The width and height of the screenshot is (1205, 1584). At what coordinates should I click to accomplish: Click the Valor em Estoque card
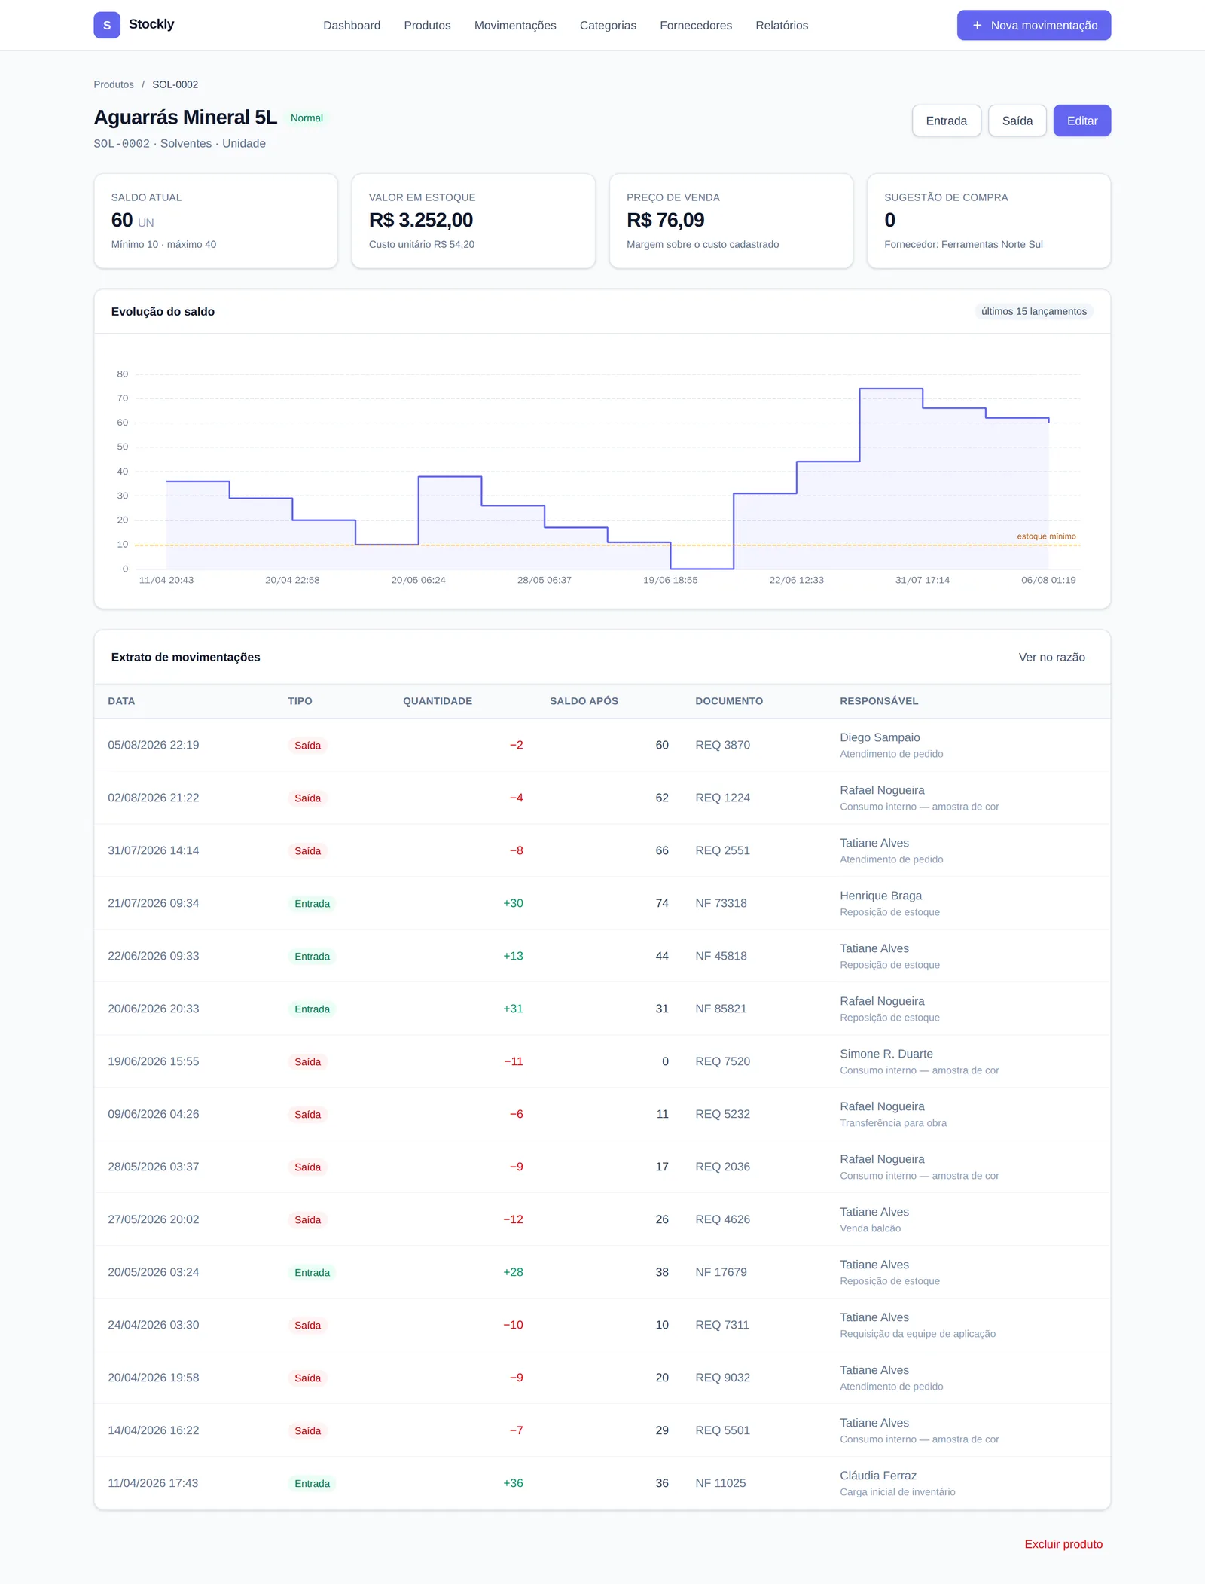(473, 221)
